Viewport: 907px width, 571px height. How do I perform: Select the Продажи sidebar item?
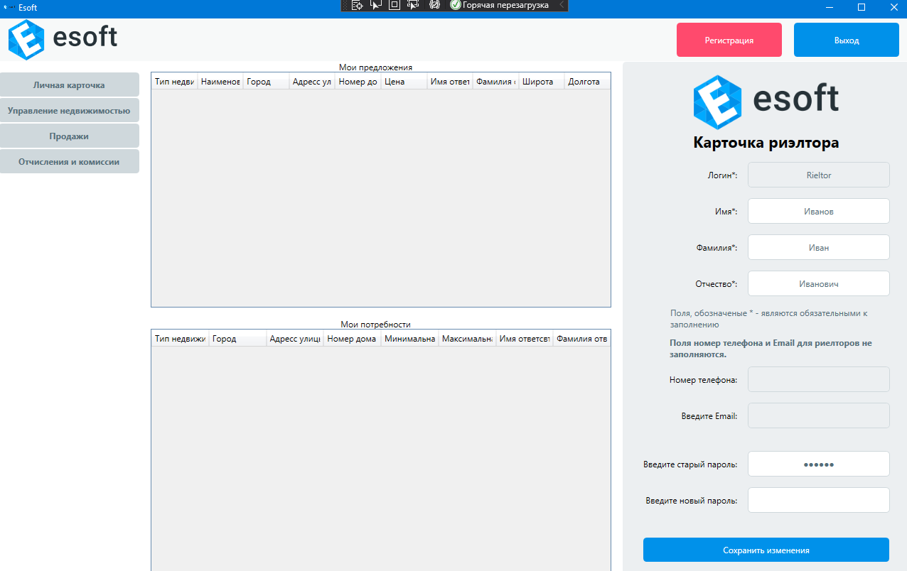pos(69,136)
